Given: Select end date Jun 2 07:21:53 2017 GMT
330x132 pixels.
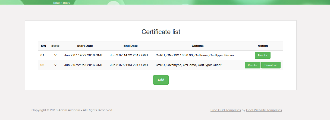Looking at the screenshot, I should (x=129, y=65).
